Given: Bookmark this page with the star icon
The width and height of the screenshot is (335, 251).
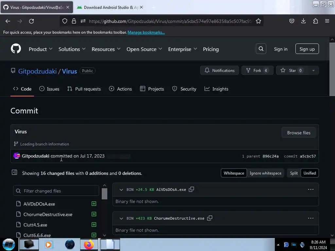Looking at the screenshot, I should (258, 21).
